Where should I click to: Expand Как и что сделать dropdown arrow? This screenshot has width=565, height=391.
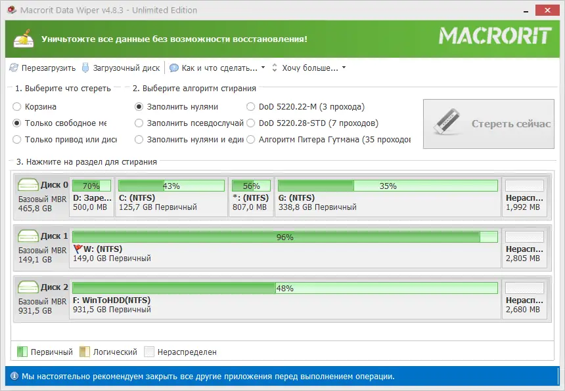[x=263, y=68]
